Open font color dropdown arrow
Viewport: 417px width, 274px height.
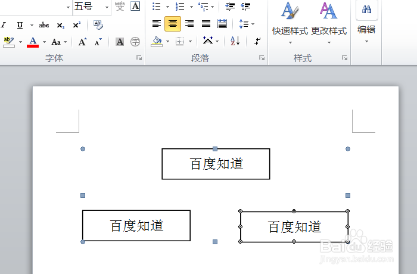point(45,42)
